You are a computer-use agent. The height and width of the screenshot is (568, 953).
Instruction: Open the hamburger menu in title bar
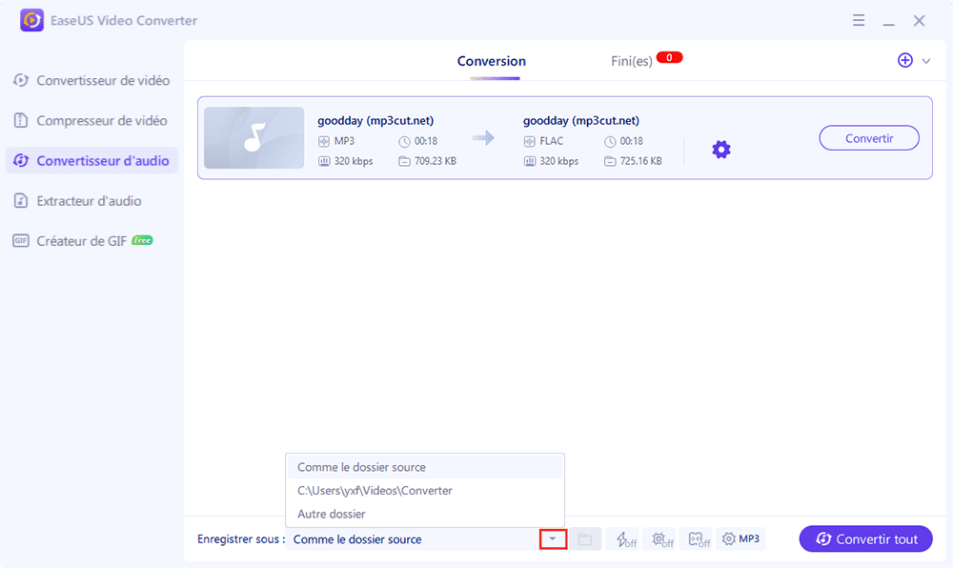coord(859,20)
